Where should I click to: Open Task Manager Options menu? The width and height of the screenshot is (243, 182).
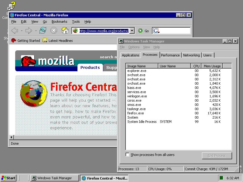pos(134,47)
